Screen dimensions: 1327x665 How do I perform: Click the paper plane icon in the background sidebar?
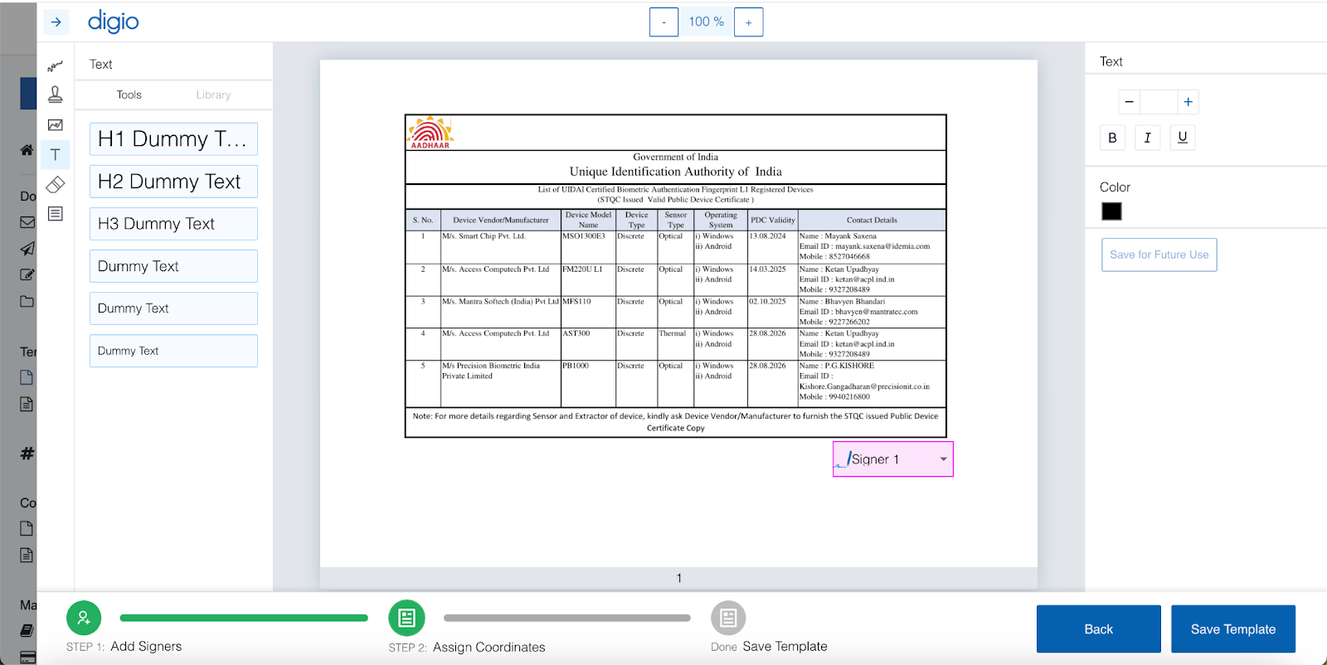coord(27,249)
